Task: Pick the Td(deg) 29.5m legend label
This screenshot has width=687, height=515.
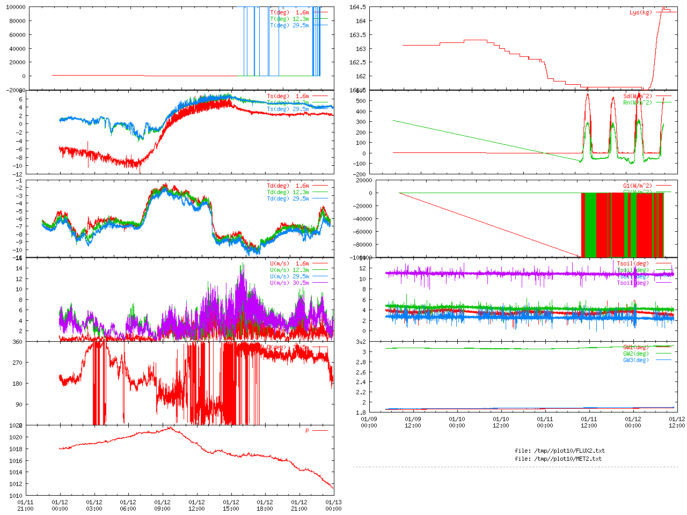Action: point(288,198)
